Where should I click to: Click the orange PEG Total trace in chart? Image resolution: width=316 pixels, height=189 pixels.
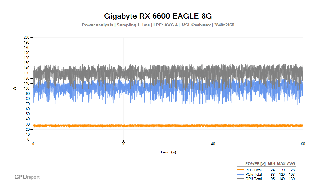[168, 126]
